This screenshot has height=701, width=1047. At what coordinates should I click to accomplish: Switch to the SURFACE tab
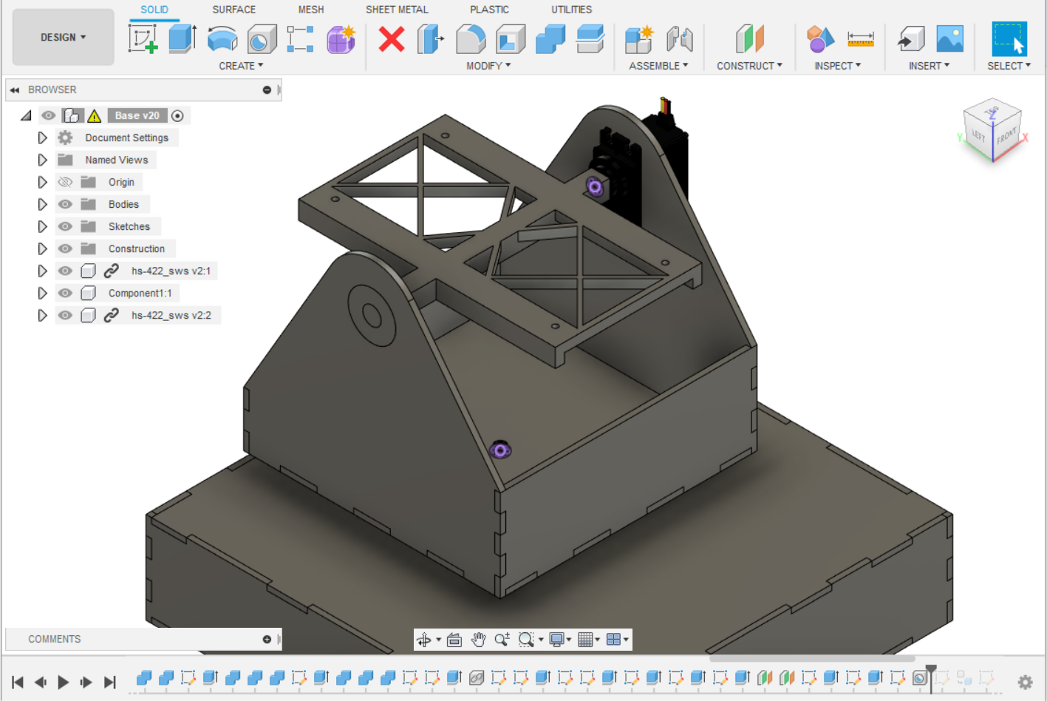click(x=233, y=10)
